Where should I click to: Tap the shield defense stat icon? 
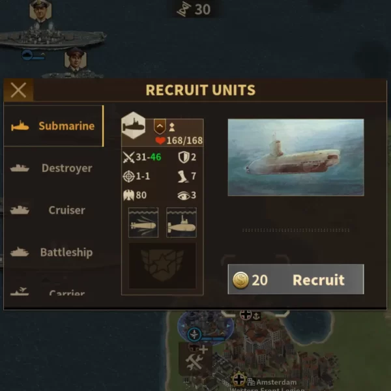coord(184,157)
